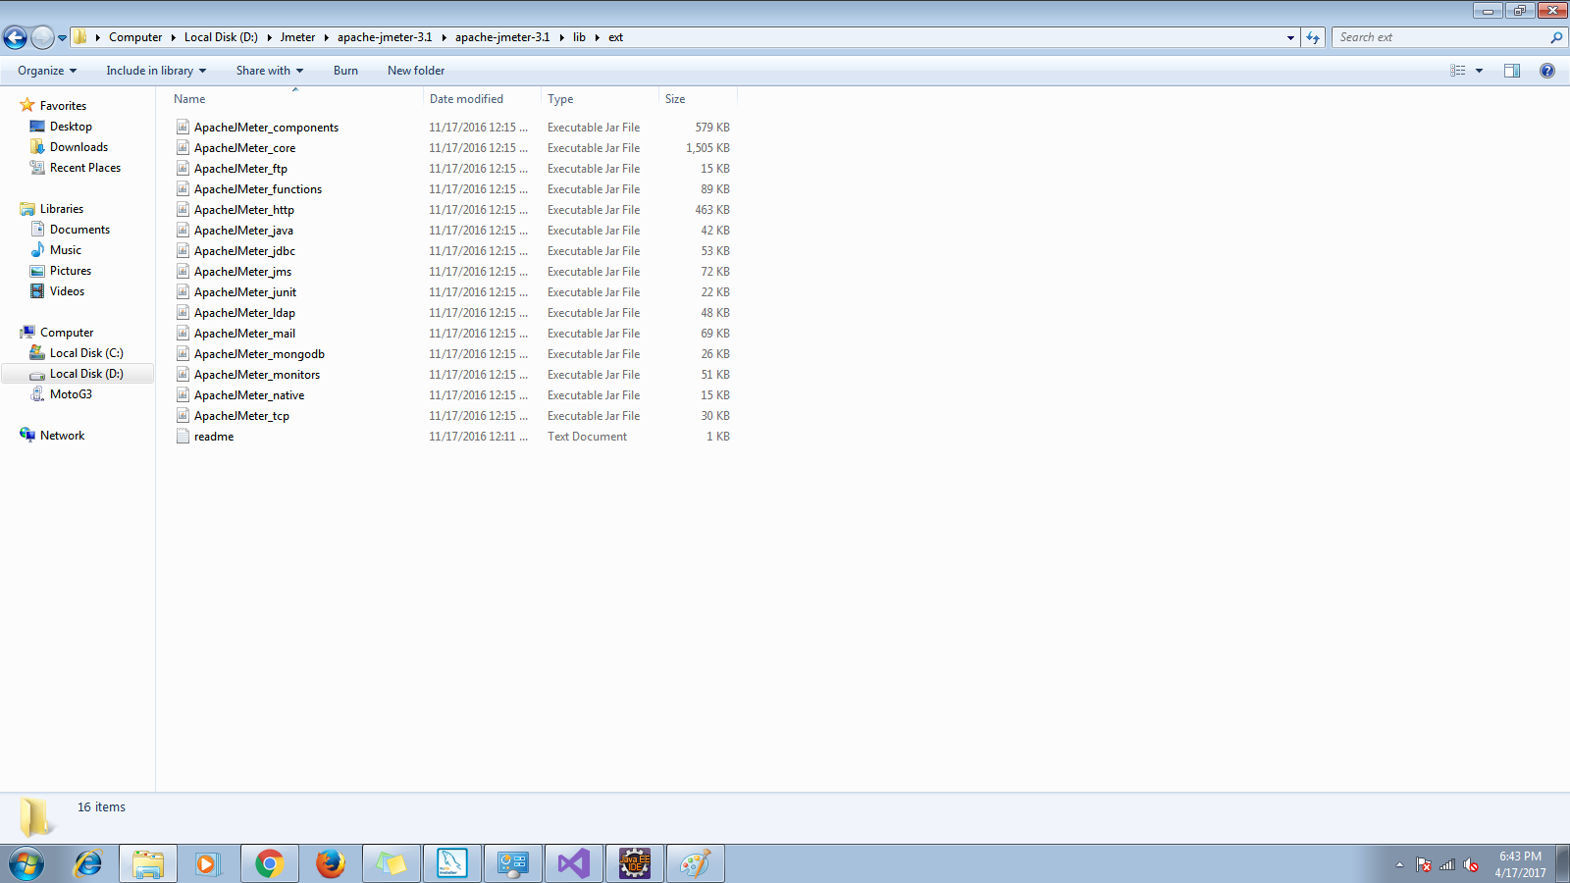Select ApacheJMeter_core jar file
The image size is (1570, 883).
pyautogui.click(x=244, y=148)
